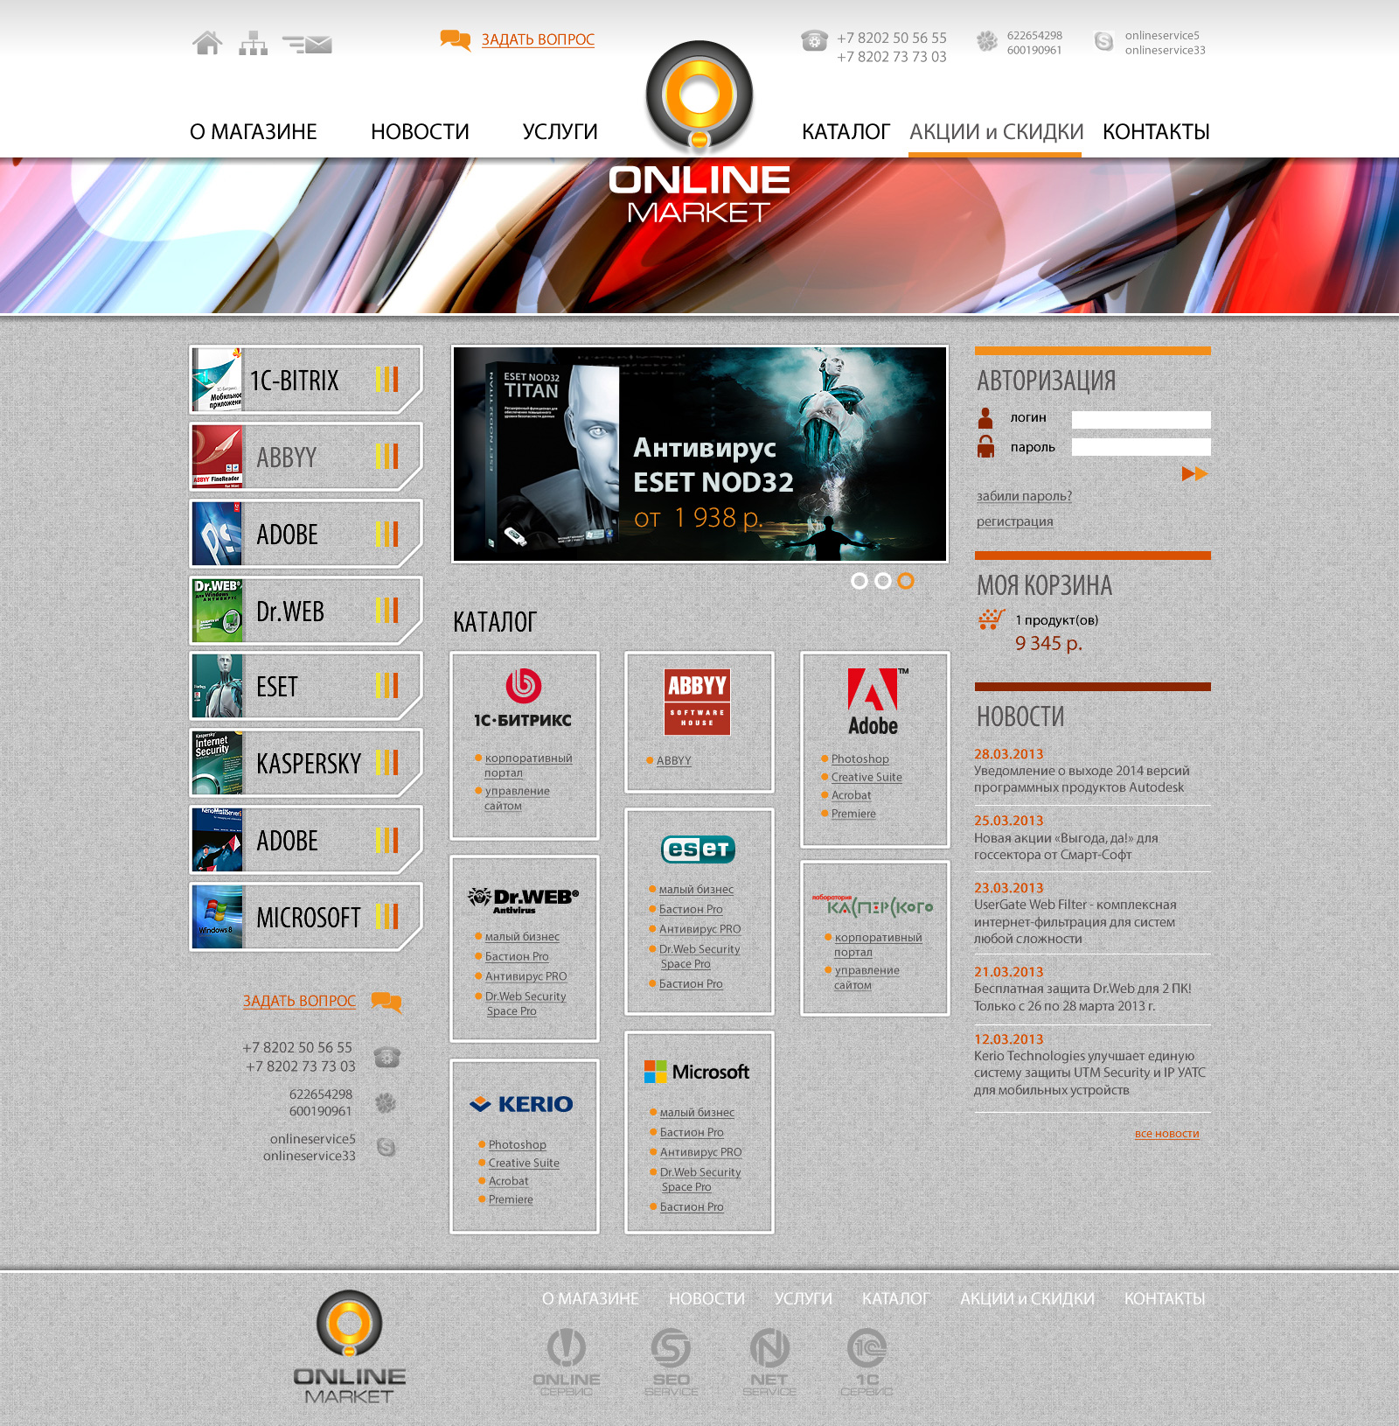This screenshot has width=1399, height=1426.
Task: Open the ESET sidebar category
Action: [x=306, y=687]
